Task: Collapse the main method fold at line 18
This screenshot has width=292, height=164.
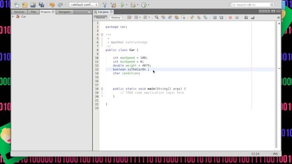Action: [x=102, y=89]
